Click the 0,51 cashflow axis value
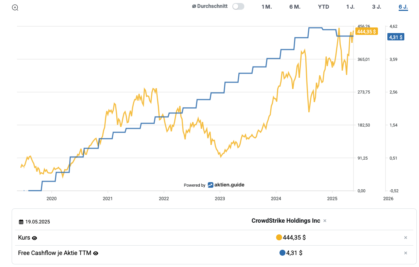This screenshot has width=419, height=267. [x=393, y=158]
